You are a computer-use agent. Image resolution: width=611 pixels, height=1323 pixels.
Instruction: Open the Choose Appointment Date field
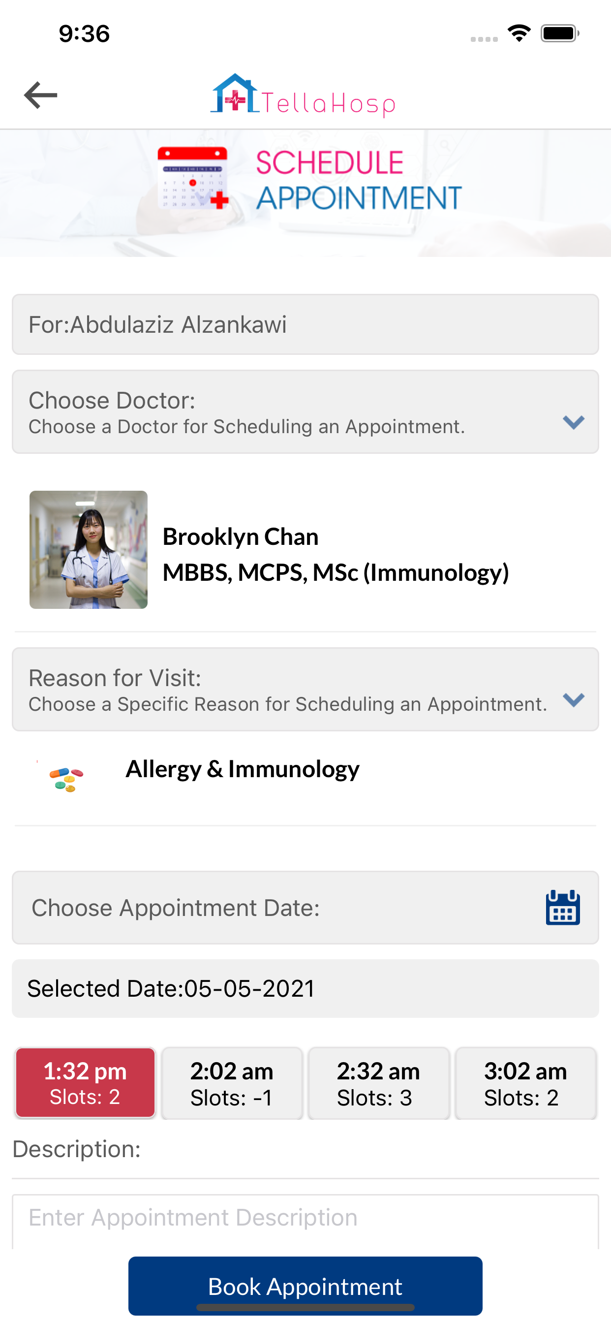tap(277, 908)
